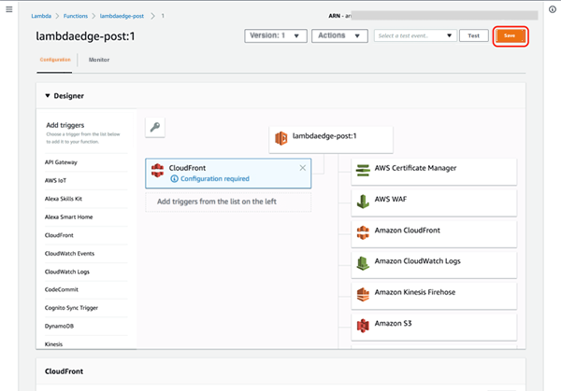Click the AWS WAF icon
Screen dimensions: 561x391
363,202
